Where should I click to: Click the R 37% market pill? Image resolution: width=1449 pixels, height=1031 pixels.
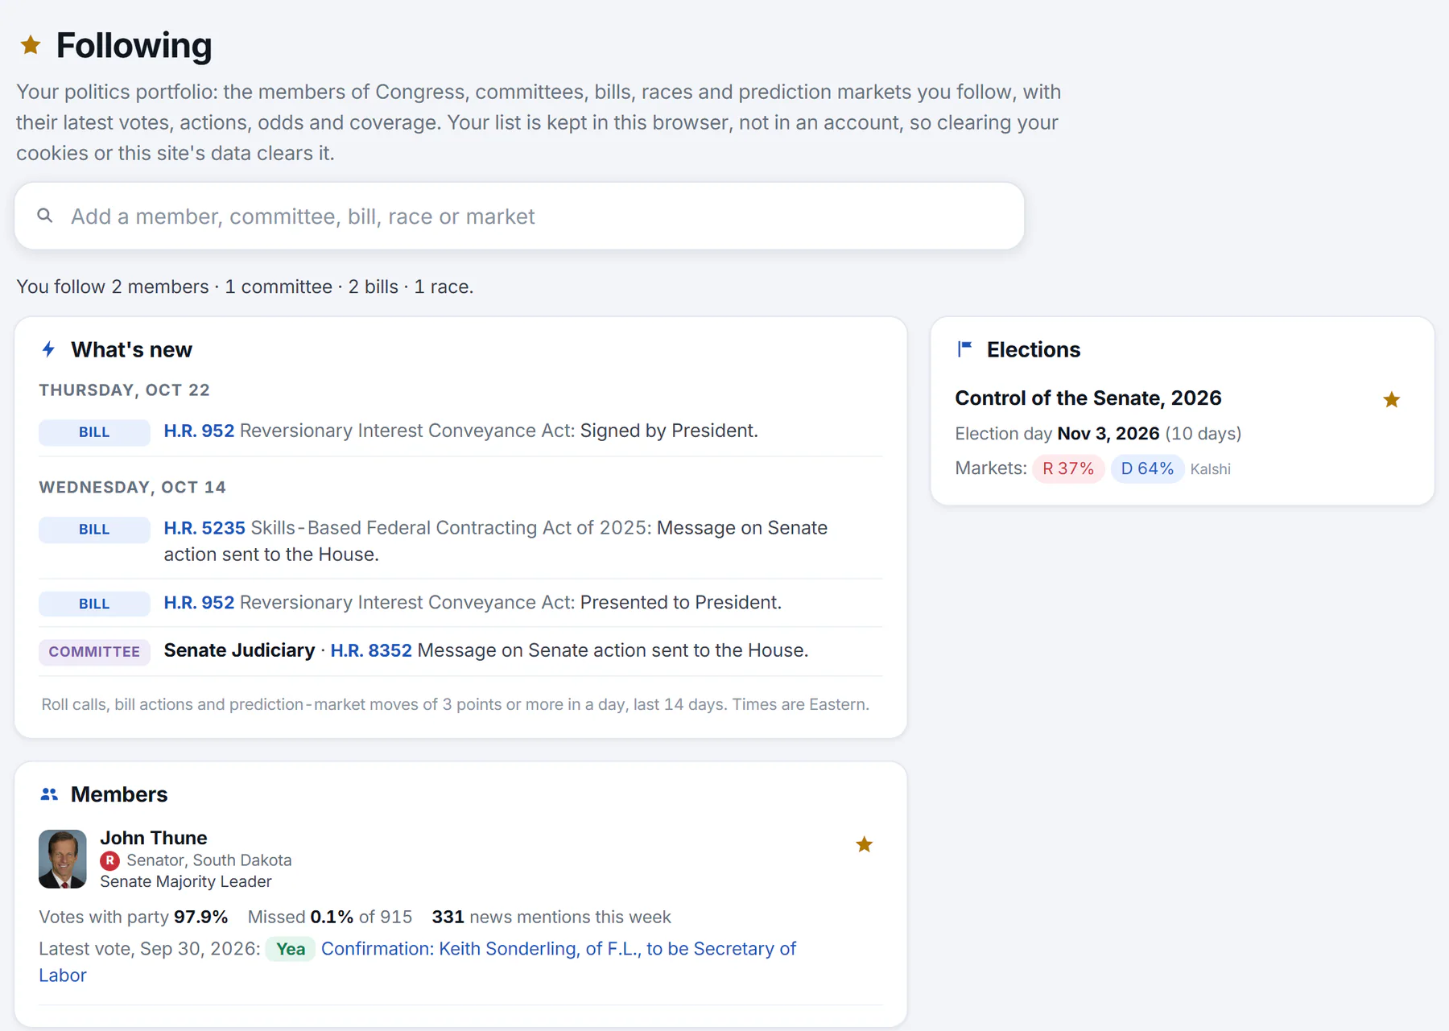(1068, 468)
